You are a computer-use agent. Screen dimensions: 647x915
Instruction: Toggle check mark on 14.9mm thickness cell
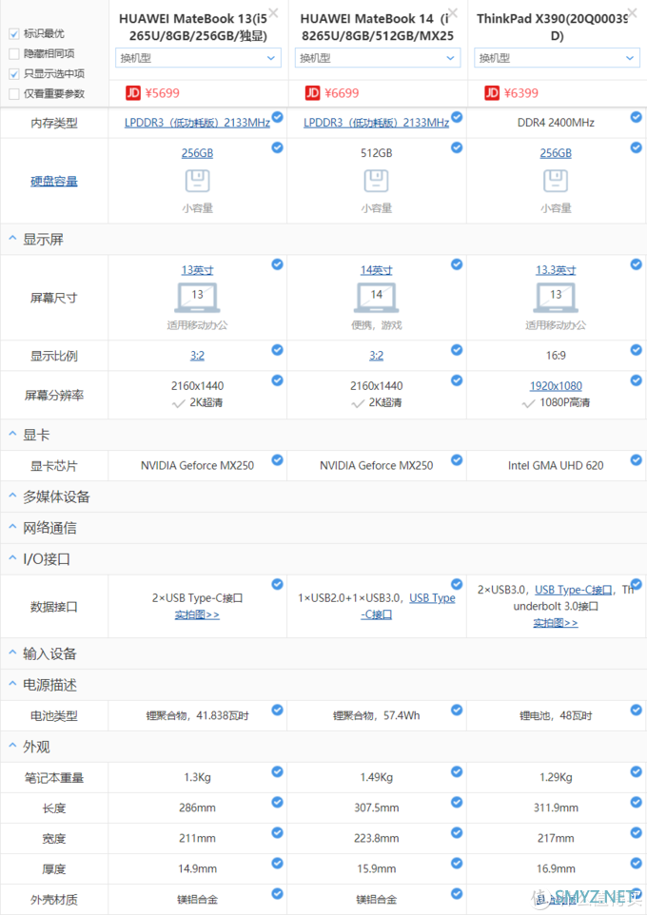pos(278,863)
